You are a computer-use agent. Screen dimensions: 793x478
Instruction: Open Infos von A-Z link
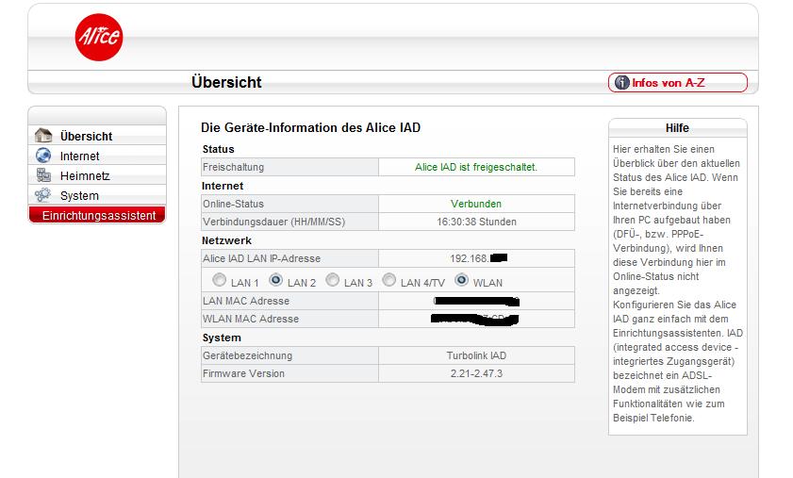(668, 83)
